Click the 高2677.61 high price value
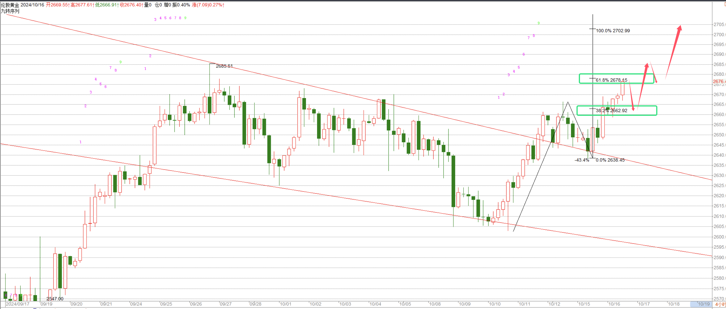 pos(82,5)
